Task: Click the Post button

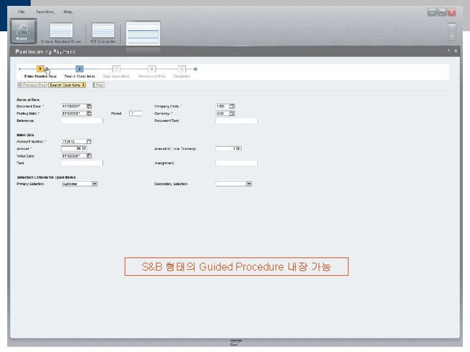Action: point(99,85)
